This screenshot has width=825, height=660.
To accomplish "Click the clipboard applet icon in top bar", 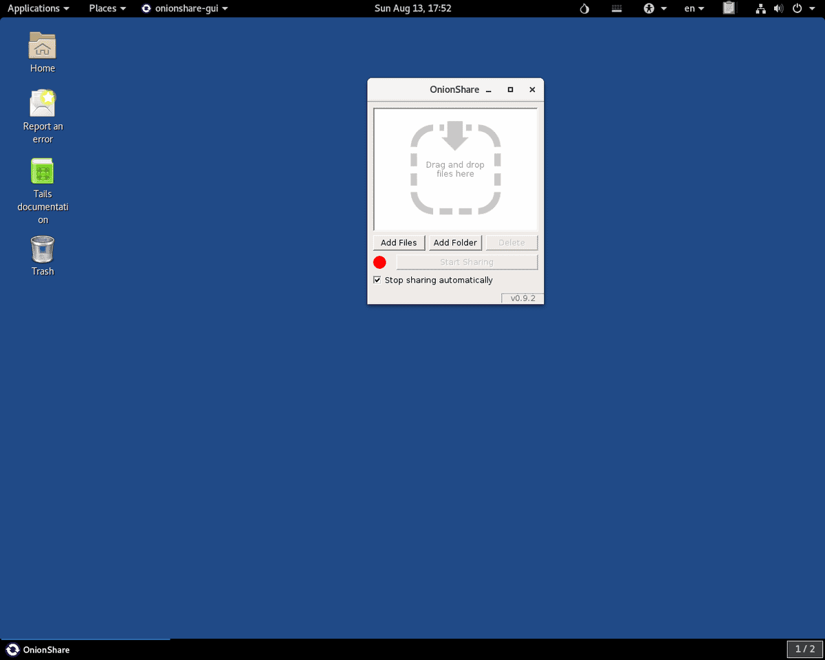I will [729, 8].
